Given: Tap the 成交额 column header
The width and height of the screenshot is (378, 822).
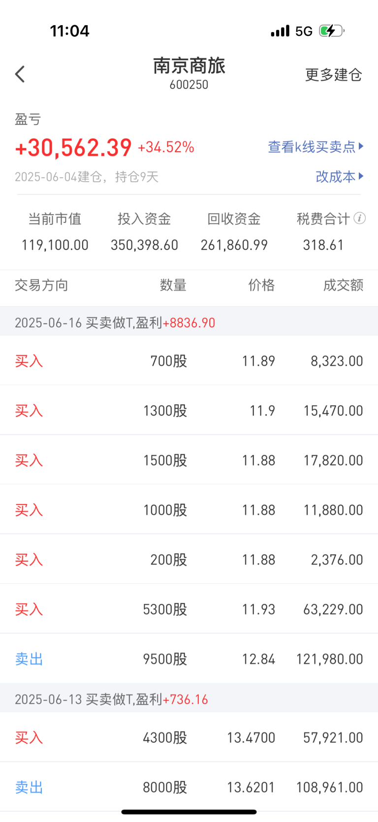Looking at the screenshot, I should [x=343, y=285].
